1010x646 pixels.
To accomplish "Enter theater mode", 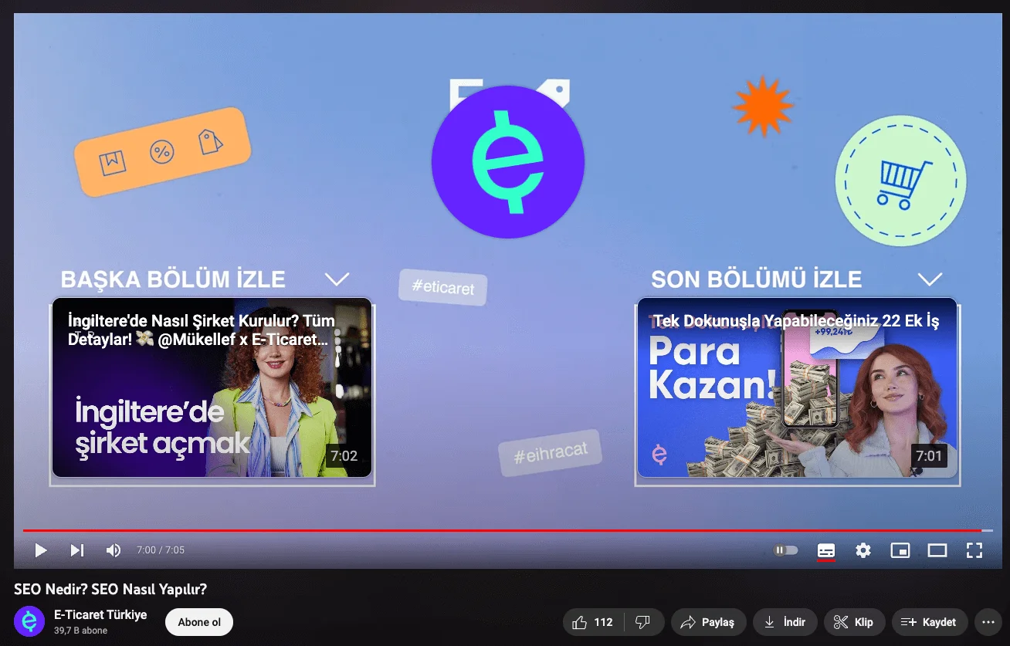I will tap(937, 550).
